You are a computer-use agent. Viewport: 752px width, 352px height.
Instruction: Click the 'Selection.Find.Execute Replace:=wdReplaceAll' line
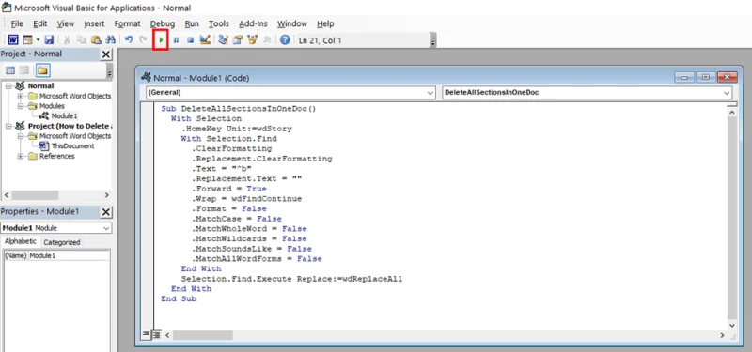[291, 279]
